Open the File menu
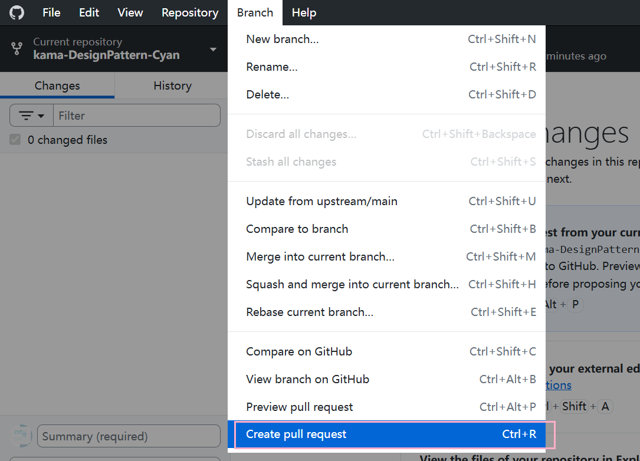The width and height of the screenshot is (640, 461). (51, 12)
